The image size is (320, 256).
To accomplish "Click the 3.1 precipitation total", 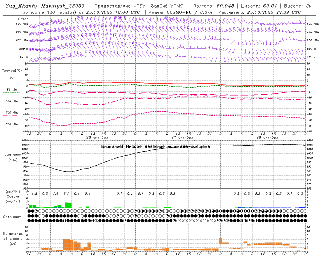I will [x=66, y=194].
